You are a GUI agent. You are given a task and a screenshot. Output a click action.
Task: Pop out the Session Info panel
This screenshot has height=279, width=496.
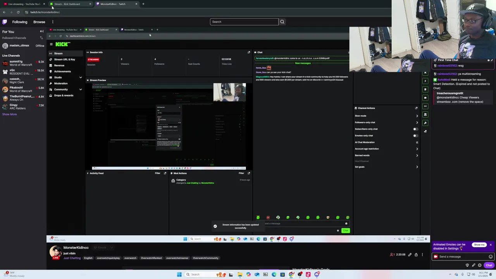pyautogui.click(x=249, y=52)
